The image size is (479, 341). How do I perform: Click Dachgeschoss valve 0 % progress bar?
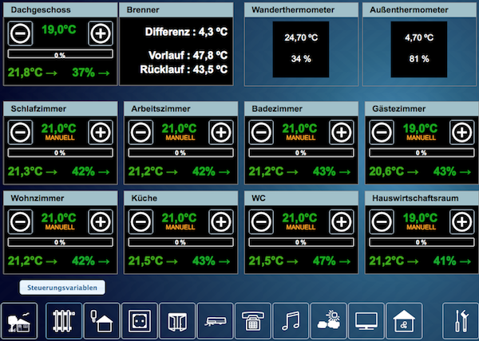(60, 54)
